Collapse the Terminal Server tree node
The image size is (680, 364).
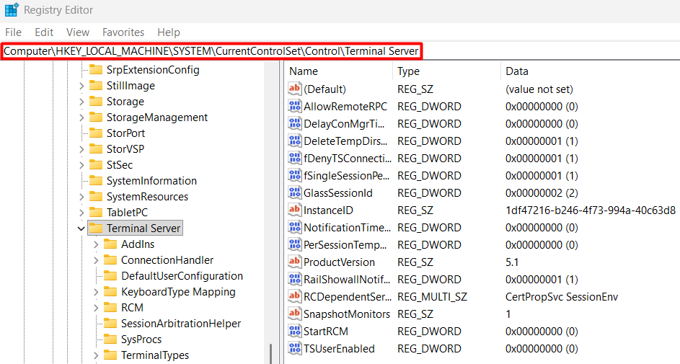81,228
